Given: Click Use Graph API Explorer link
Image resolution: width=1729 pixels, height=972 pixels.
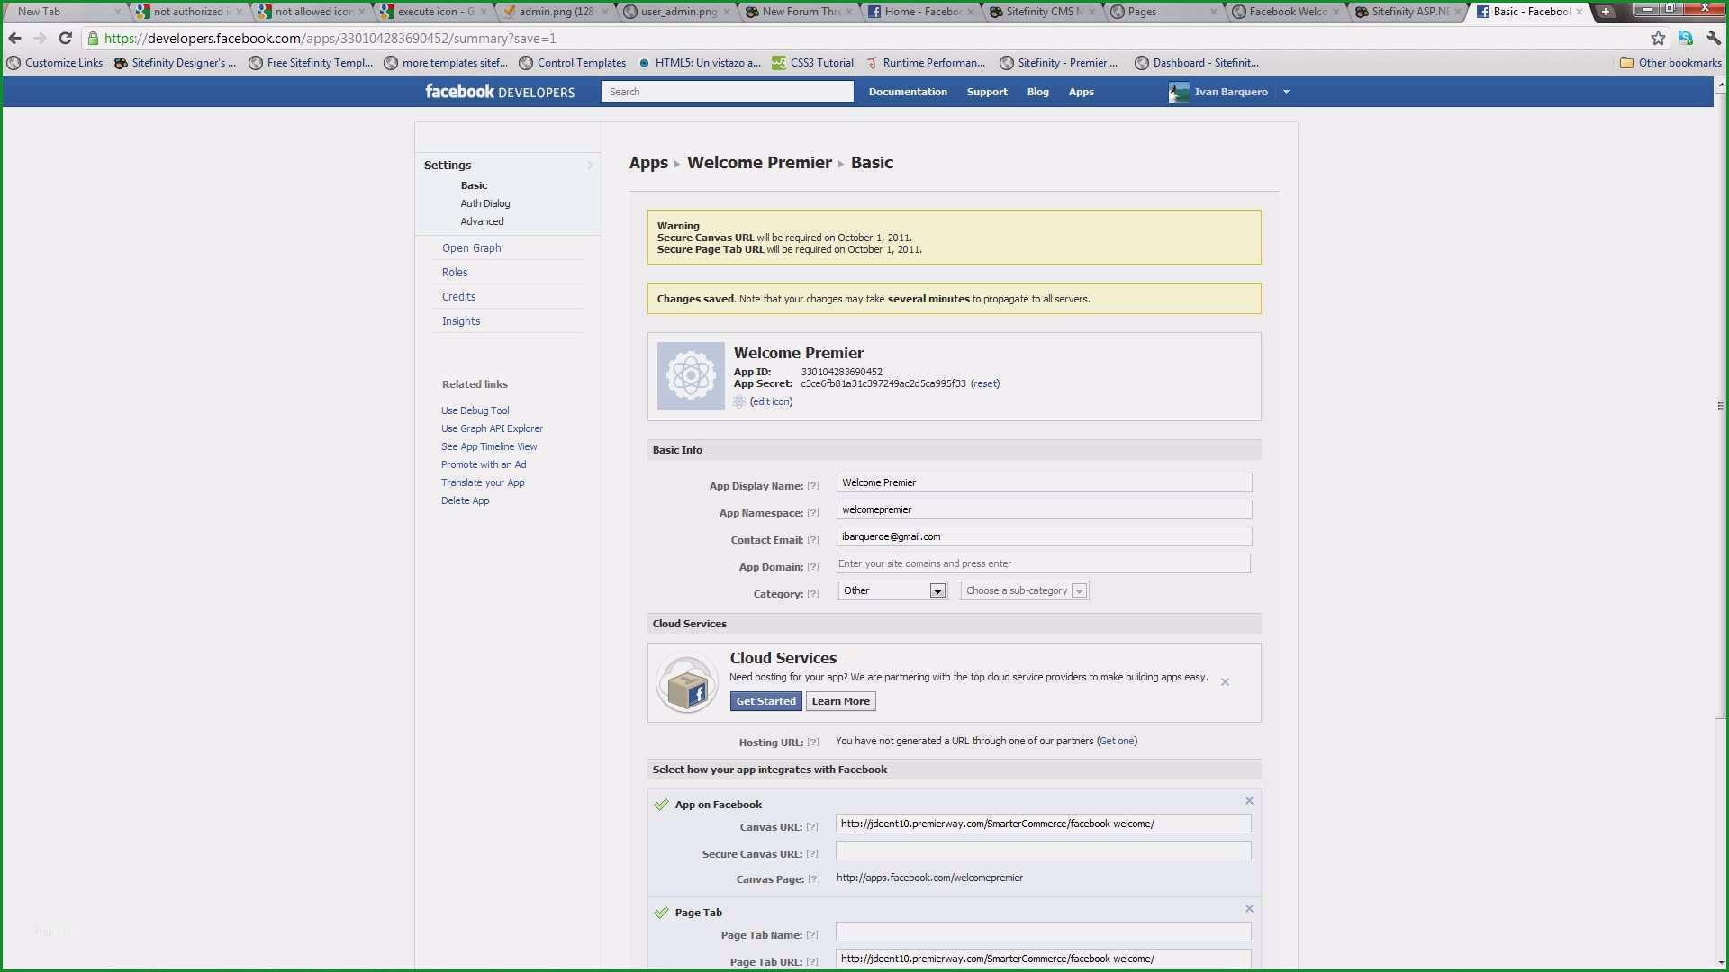Looking at the screenshot, I should 492,428.
